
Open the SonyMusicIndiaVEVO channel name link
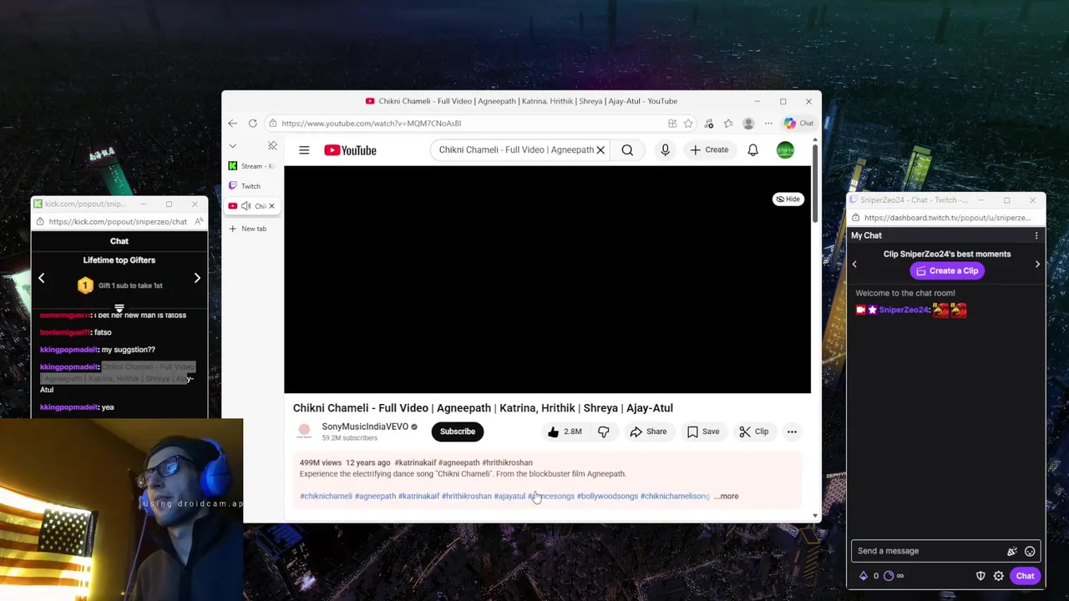365,427
